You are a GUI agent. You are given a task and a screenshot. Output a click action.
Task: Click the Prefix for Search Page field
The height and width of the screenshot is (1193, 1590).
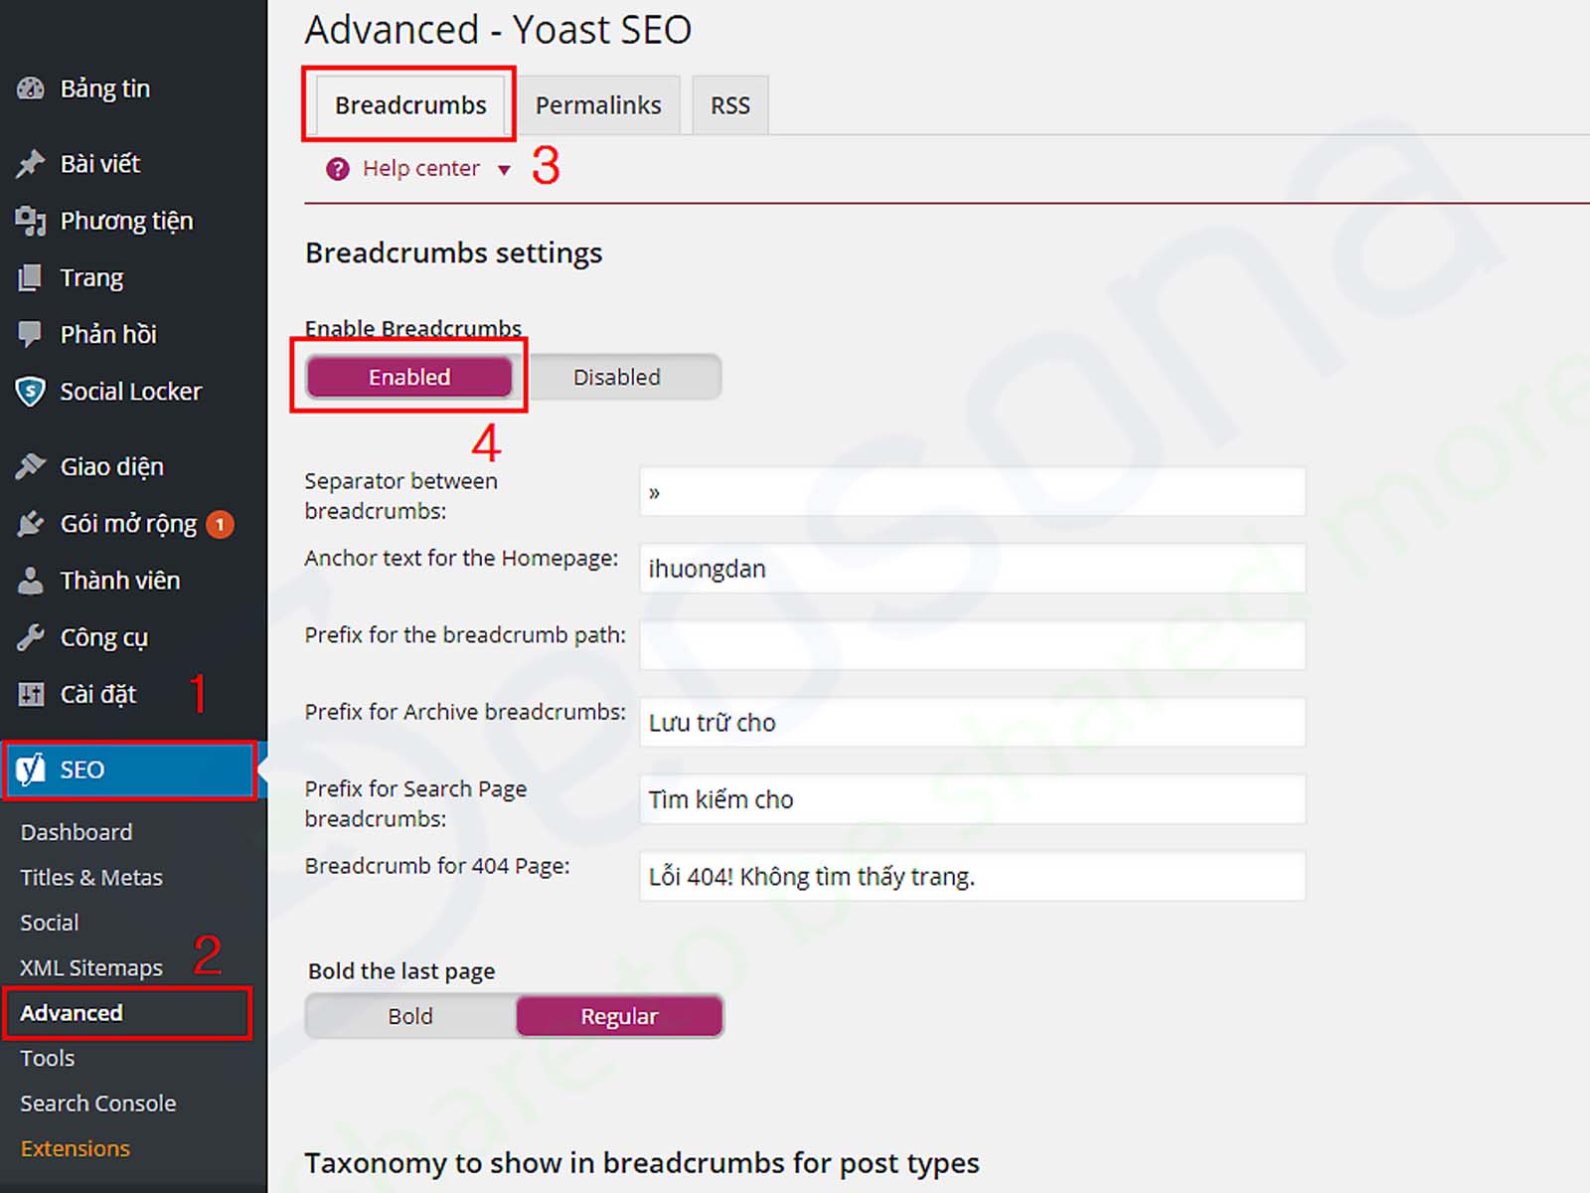pyautogui.click(x=972, y=799)
